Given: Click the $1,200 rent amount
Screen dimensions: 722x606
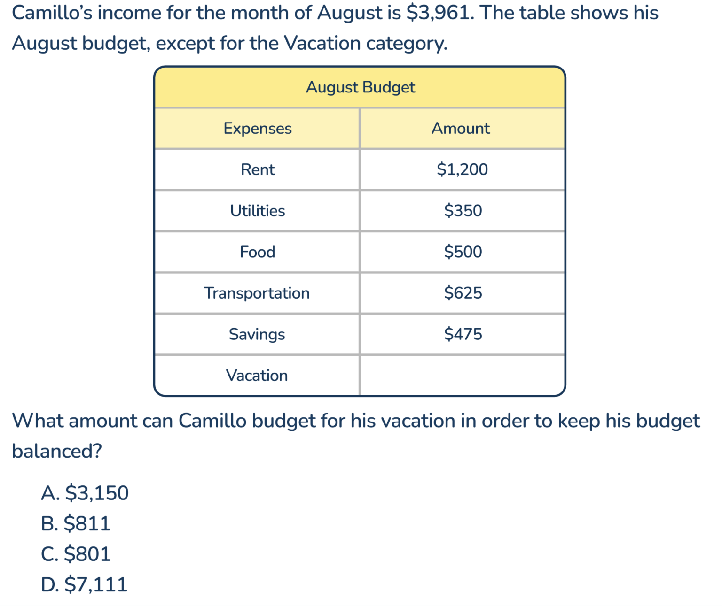Looking at the screenshot, I should tap(462, 169).
